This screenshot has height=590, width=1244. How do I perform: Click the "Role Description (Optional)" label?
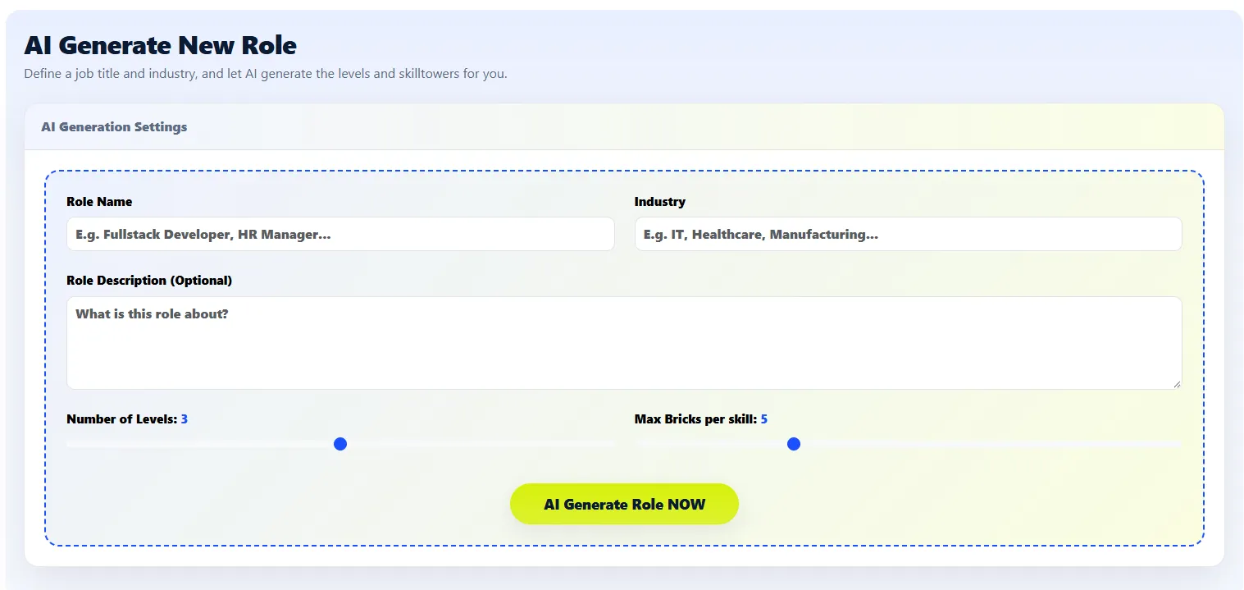pos(149,281)
